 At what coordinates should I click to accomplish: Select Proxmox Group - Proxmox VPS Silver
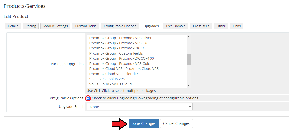(137, 38)
